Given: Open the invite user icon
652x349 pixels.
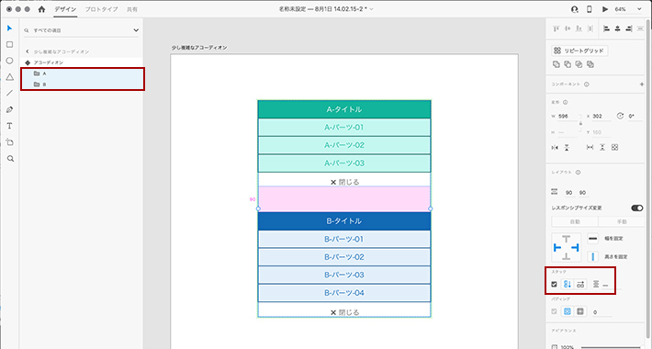Looking at the screenshot, I should tap(575, 9).
